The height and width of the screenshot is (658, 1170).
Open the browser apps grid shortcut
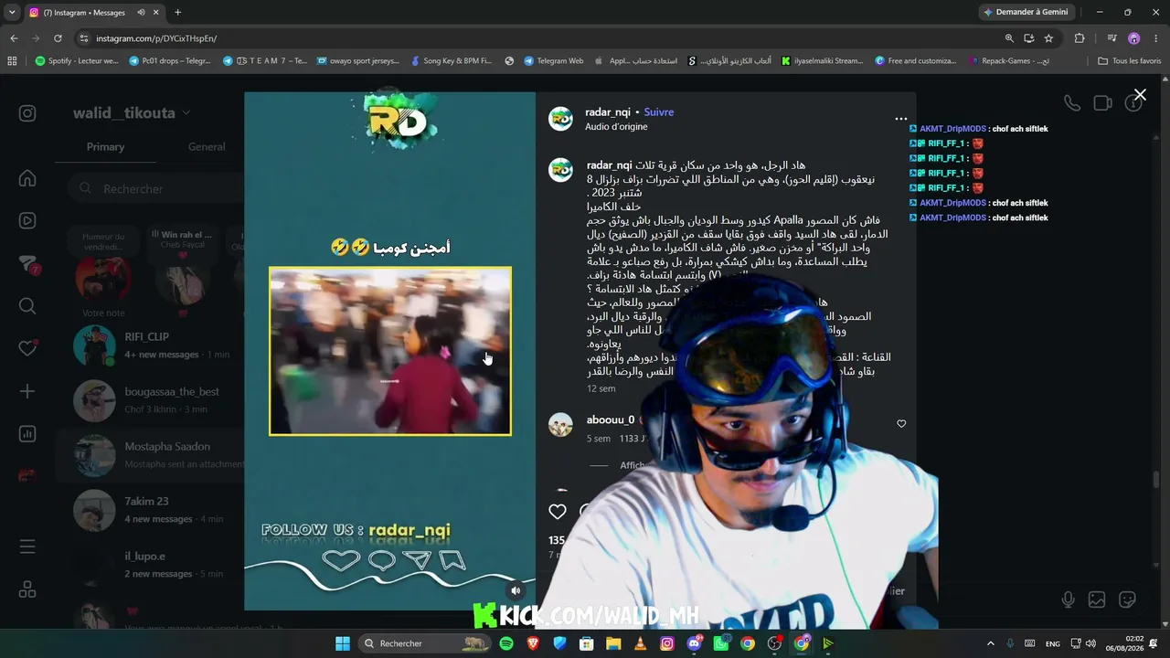(12, 61)
